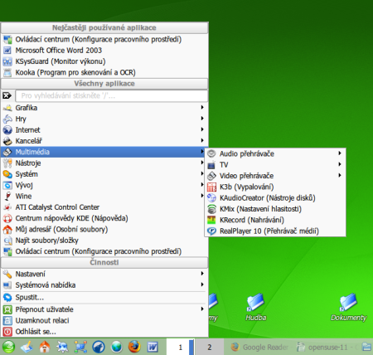Click the Kancelář office icon
The image size is (373, 355).
(7, 141)
